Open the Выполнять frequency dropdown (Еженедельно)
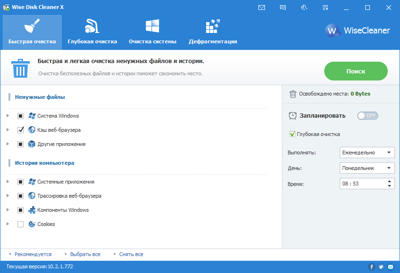The height and width of the screenshot is (273, 400). point(367,153)
